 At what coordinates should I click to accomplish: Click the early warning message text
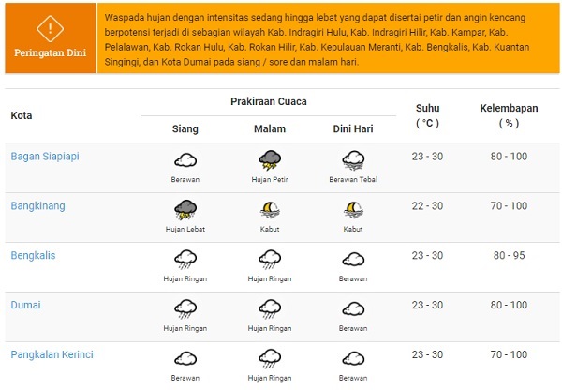(x=318, y=39)
